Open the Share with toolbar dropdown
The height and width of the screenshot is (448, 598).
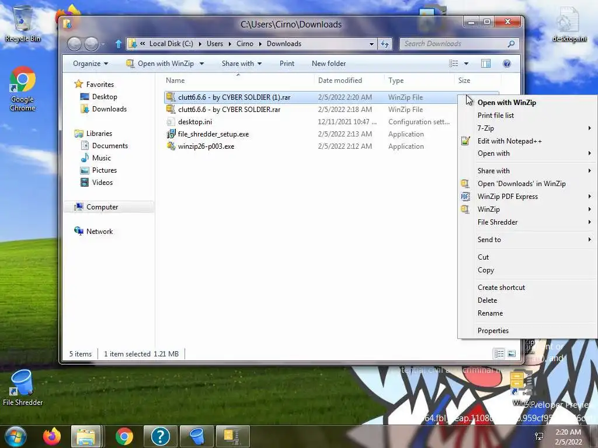[241, 64]
